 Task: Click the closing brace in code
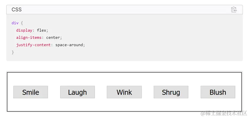13,52
